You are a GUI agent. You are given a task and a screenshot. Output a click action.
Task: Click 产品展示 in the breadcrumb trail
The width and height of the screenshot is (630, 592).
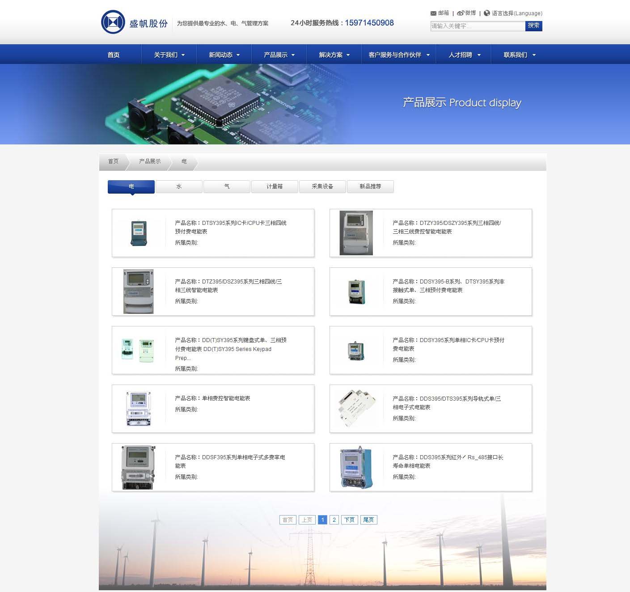(x=150, y=161)
